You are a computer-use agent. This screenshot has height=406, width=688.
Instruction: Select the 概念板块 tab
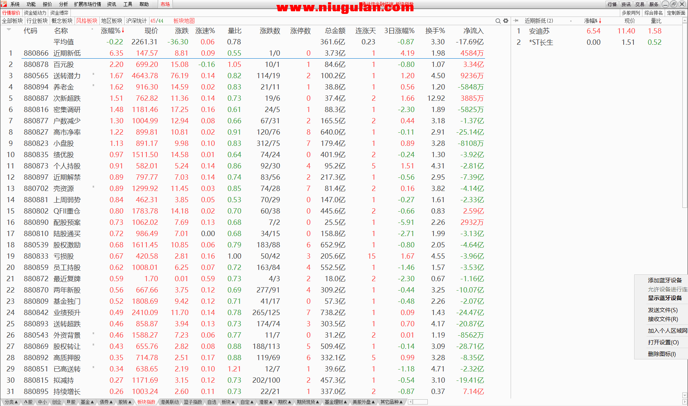[x=62, y=21]
